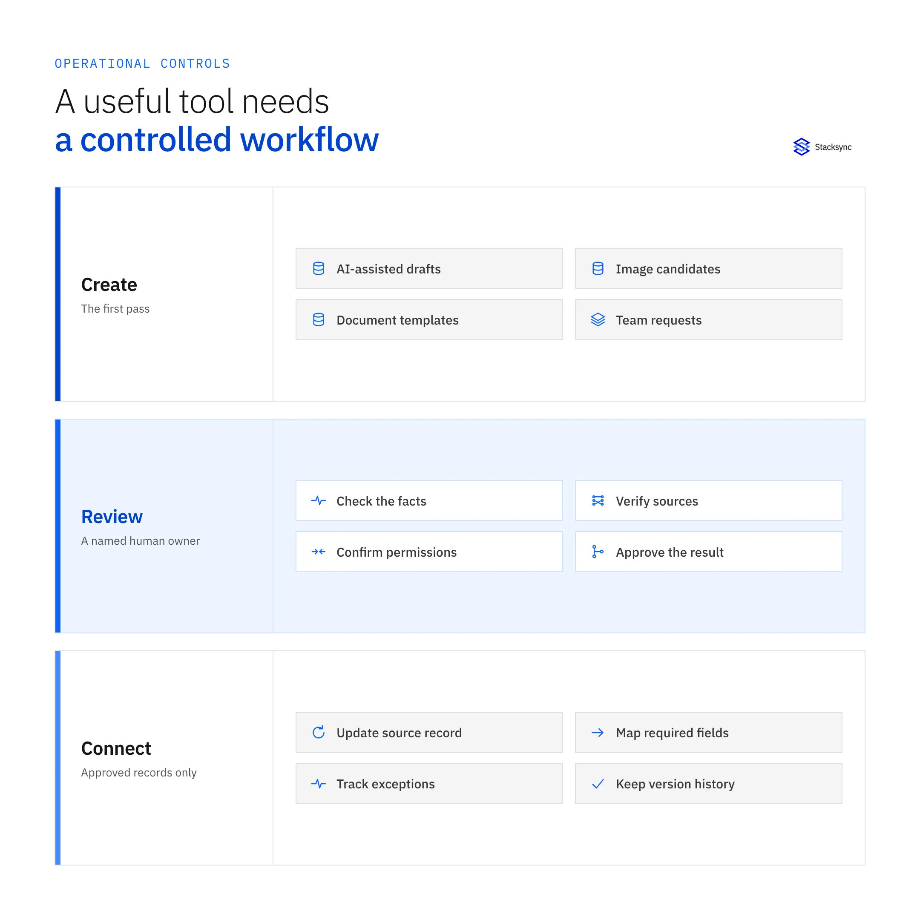Click the Connect section heading

tap(116, 748)
